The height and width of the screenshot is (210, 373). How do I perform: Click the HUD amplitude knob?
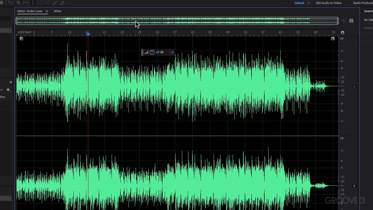tap(152, 52)
